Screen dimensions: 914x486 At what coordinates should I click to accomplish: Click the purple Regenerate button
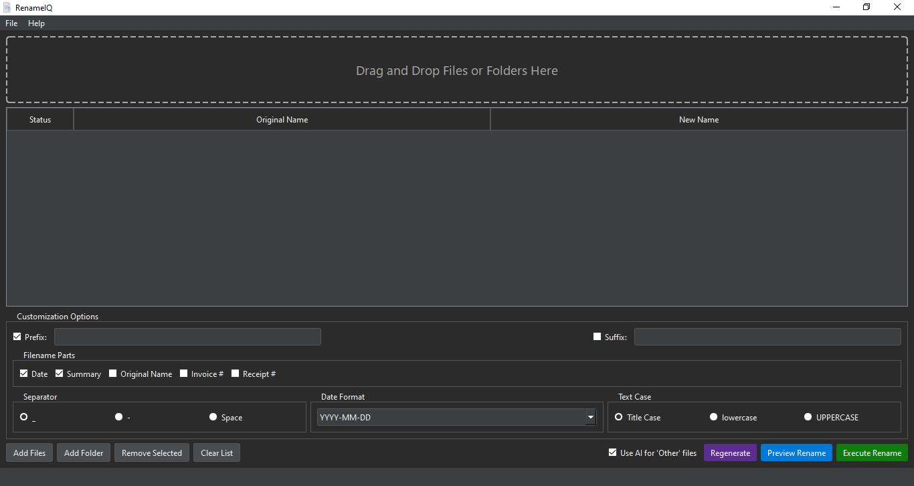pos(730,453)
